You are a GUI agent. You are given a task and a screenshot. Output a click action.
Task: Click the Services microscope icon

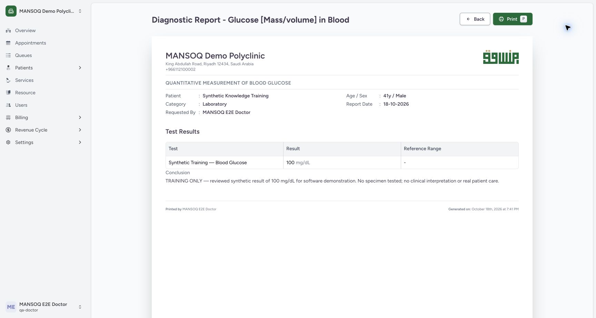tap(8, 80)
